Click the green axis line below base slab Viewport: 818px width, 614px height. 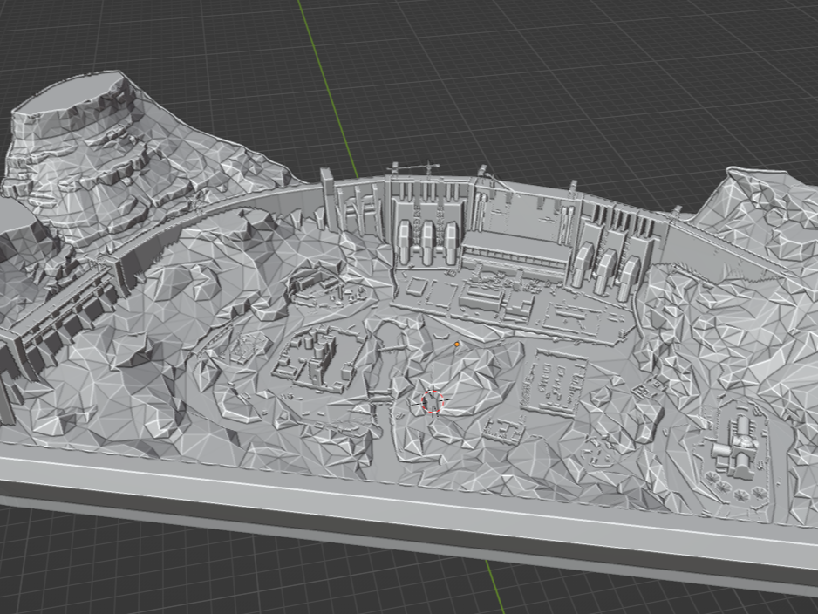494,586
